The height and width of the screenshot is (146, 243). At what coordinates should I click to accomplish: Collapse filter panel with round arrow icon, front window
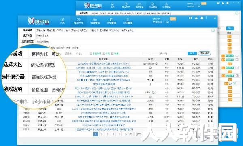click(x=213, y=30)
